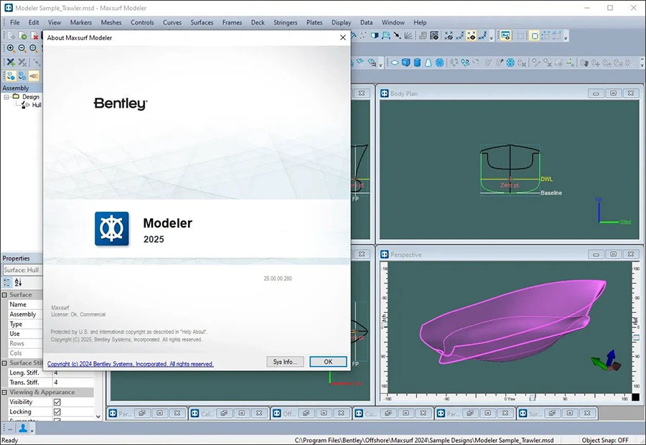Collapse the Design tree node
This screenshot has width=646, height=445.
6,97
